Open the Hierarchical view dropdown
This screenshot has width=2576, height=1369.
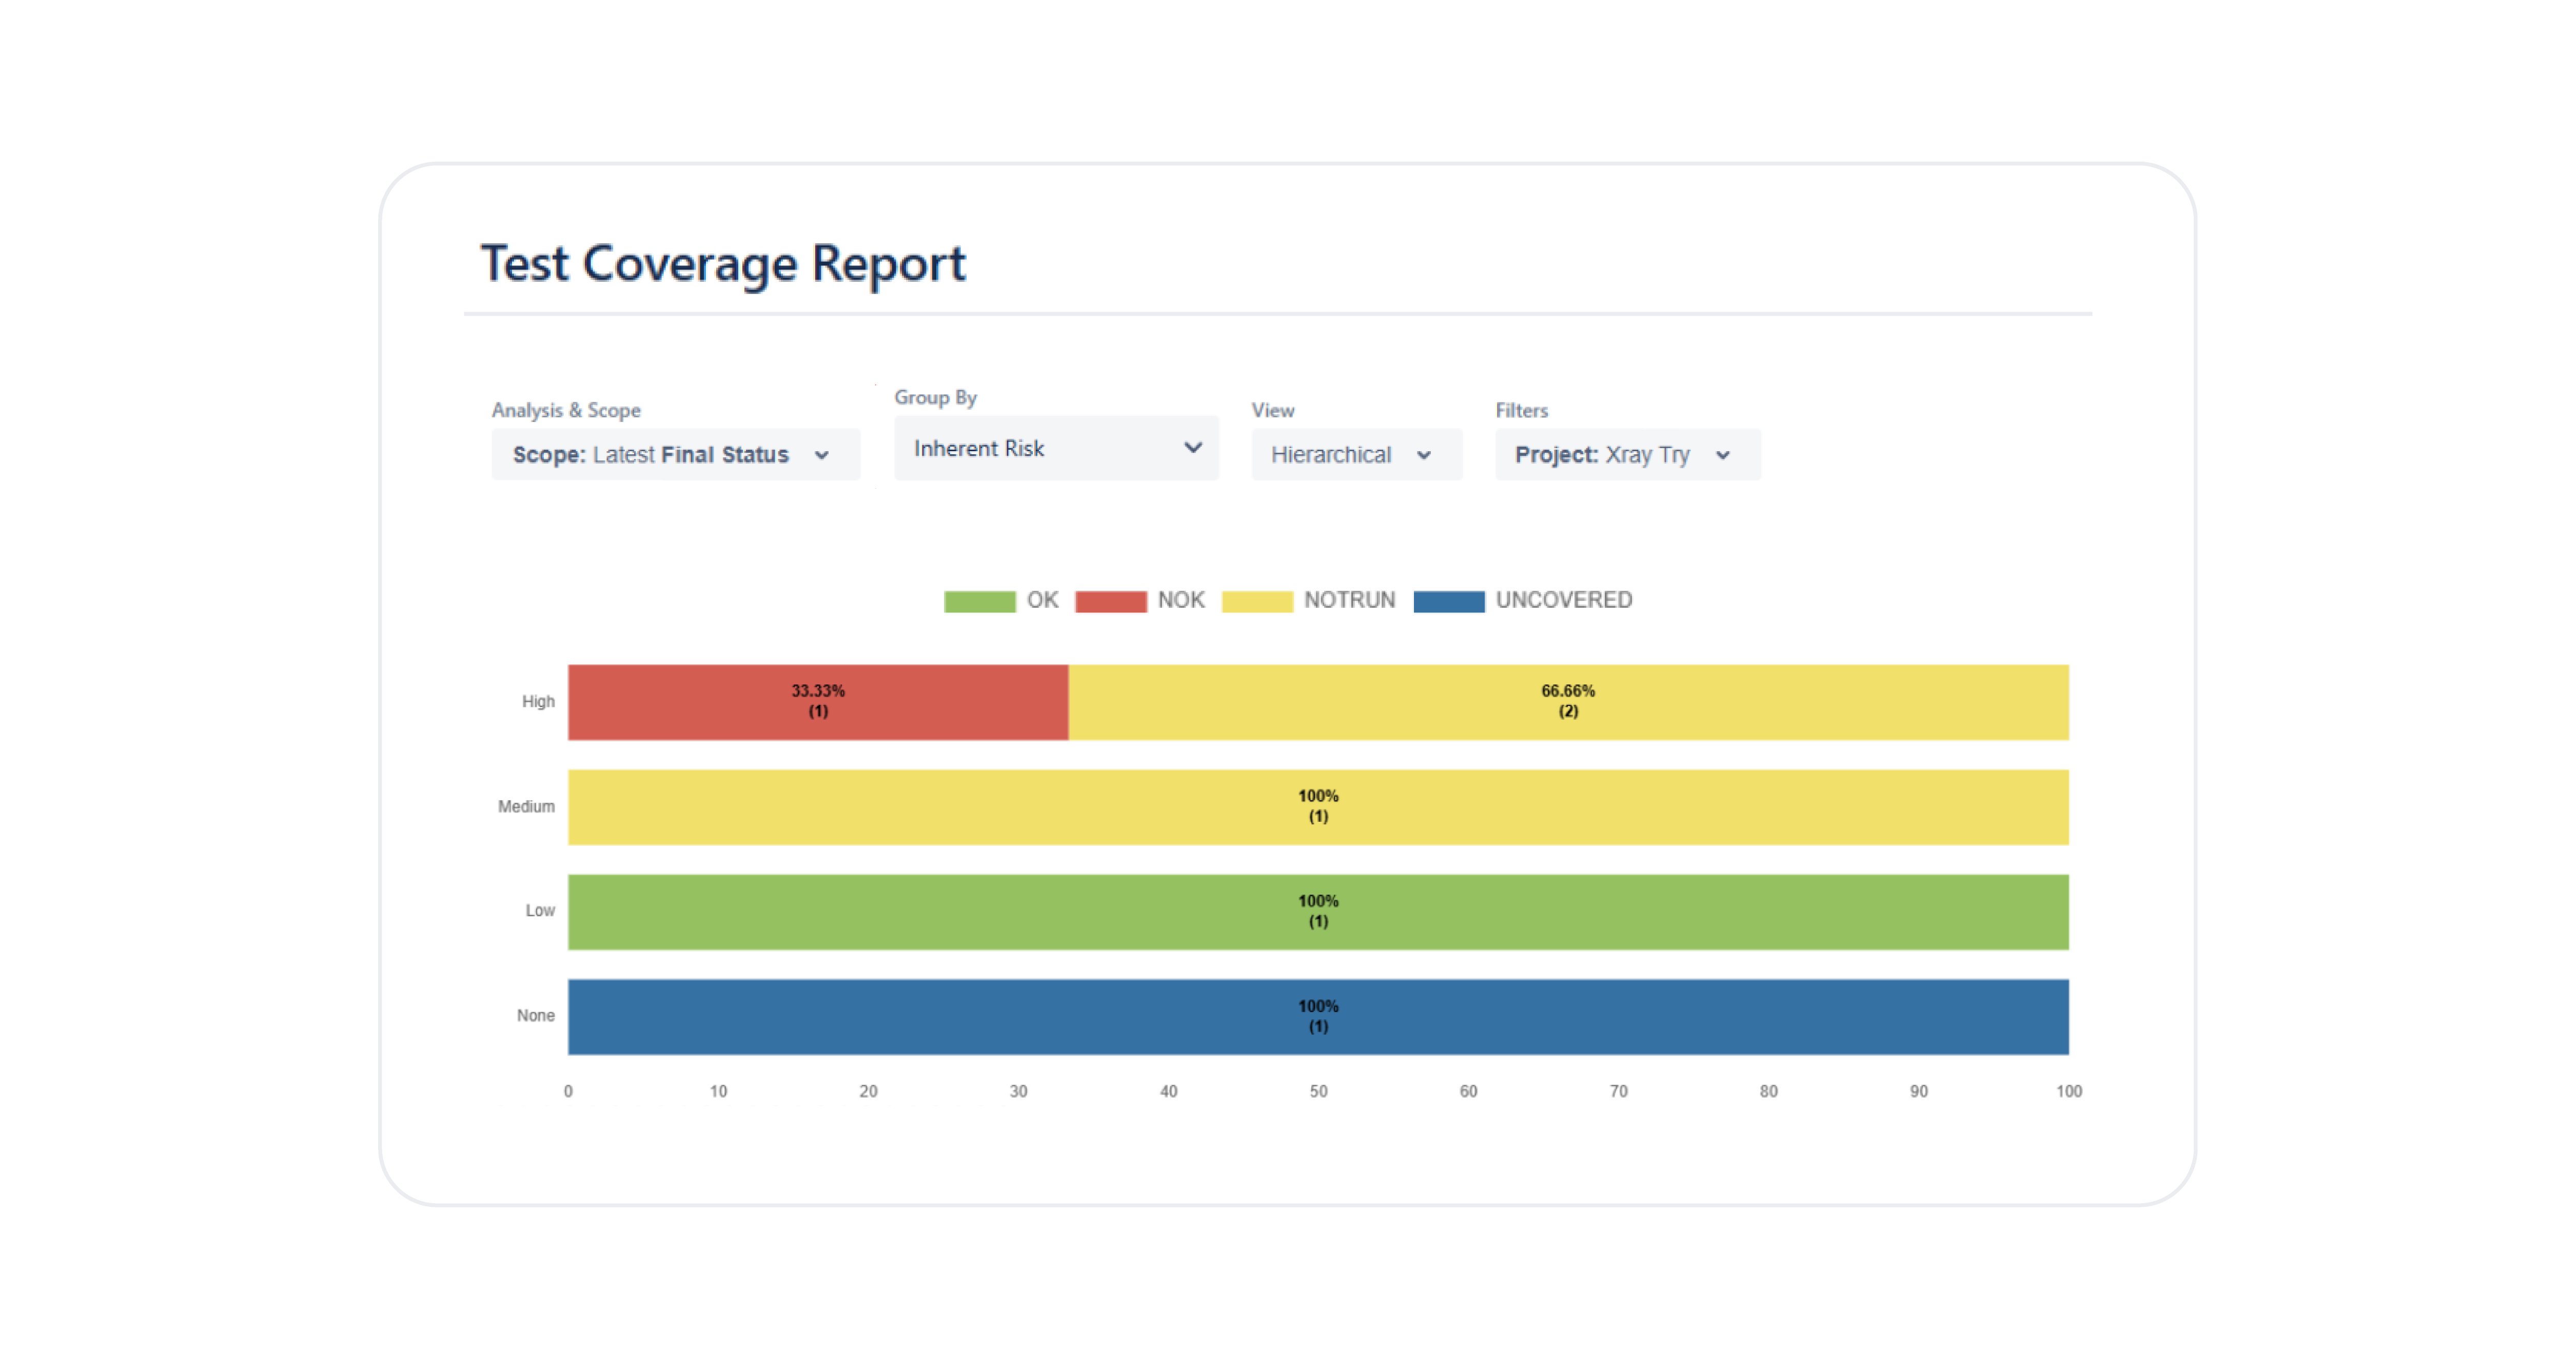(x=1356, y=454)
